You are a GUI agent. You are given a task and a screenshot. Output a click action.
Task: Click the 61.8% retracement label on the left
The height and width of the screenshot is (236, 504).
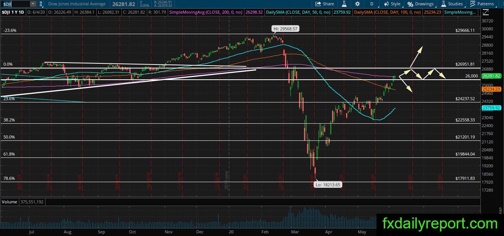pyautogui.click(x=9, y=154)
